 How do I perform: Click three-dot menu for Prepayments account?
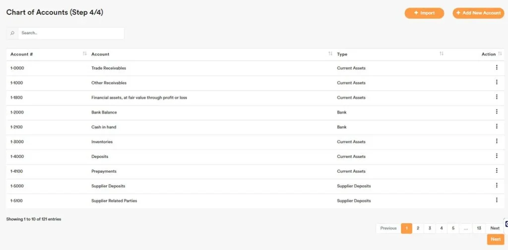point(496,171)
